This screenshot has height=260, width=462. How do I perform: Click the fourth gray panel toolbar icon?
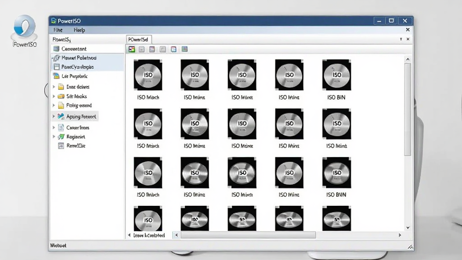(x=162, y=49)
